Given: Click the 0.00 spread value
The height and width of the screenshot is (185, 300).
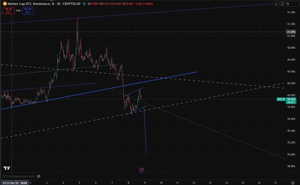Looking at the screenshot, I should (18, 10).
